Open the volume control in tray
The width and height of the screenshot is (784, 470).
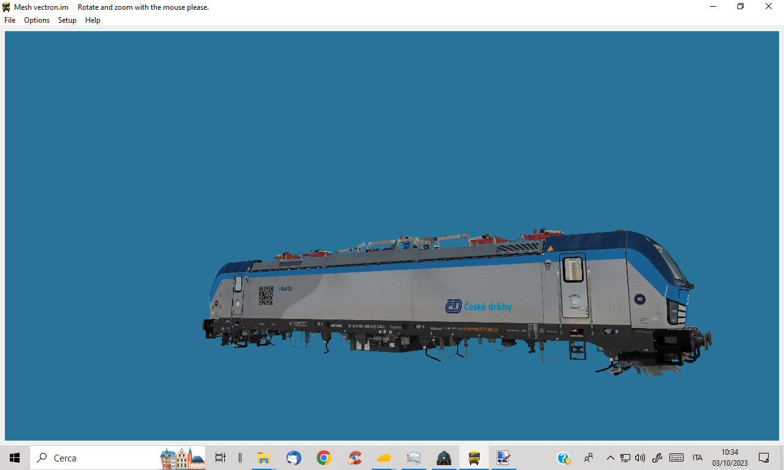tap(640, 458)
